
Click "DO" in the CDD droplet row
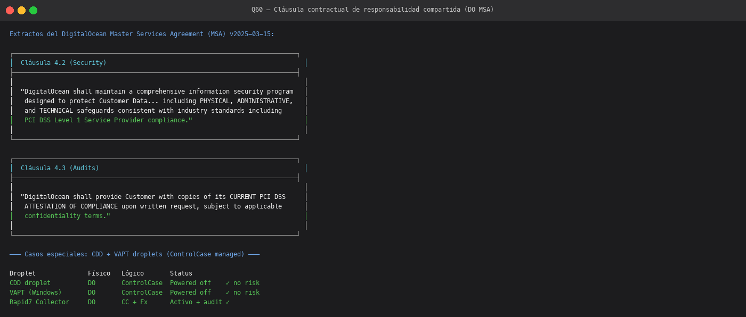coord(92,283)
